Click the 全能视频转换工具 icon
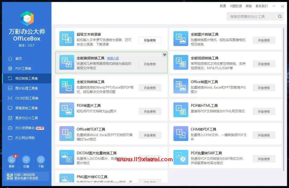 [x=181, y=62]
